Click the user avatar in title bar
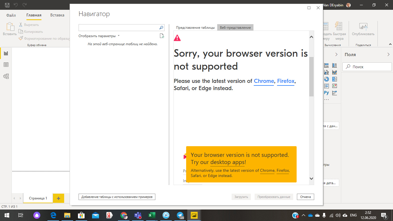 click(x=348, y=5)
